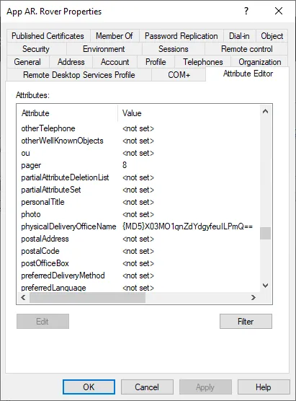Select the otherTelephone attribute row
Viewport: 296px width, 401px height.
(x=138, y=128)
